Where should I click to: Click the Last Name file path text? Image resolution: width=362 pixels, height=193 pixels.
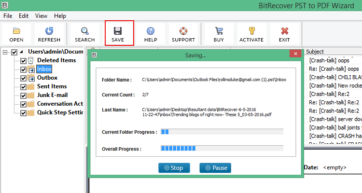207,112
